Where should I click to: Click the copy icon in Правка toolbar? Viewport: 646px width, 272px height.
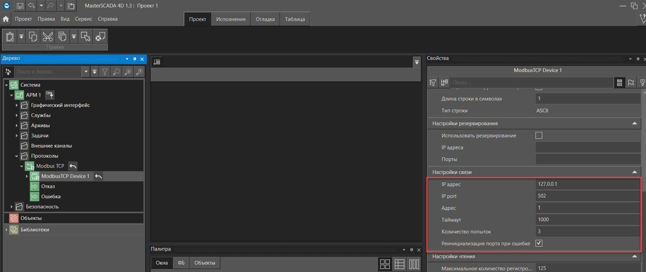click(x=33, y=36)
